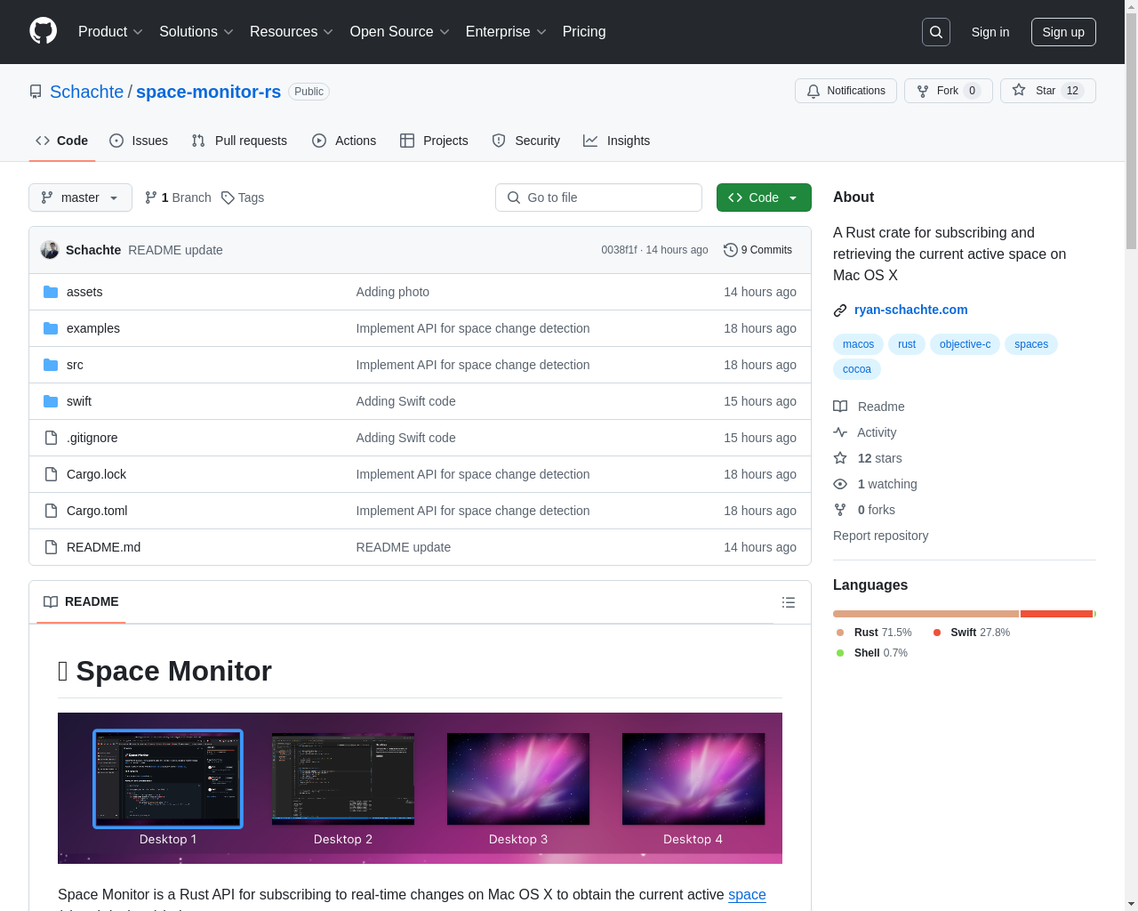Click the Desktop 1 thumbnail in README image
This screenshot has width=1138, height=911.
[168, 778]
